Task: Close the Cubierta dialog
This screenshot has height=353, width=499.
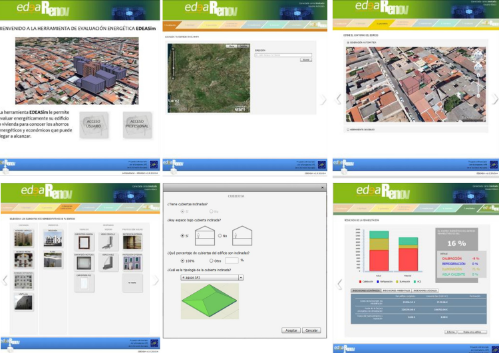Action: (322, 187)
